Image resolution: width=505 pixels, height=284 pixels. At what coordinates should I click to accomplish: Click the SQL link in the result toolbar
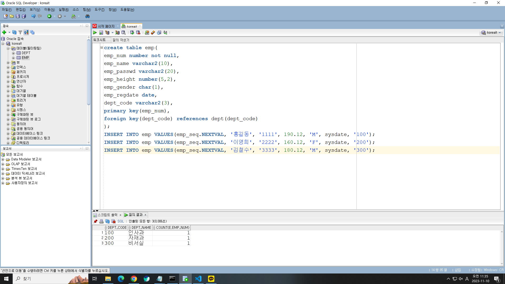pos(120,221)
